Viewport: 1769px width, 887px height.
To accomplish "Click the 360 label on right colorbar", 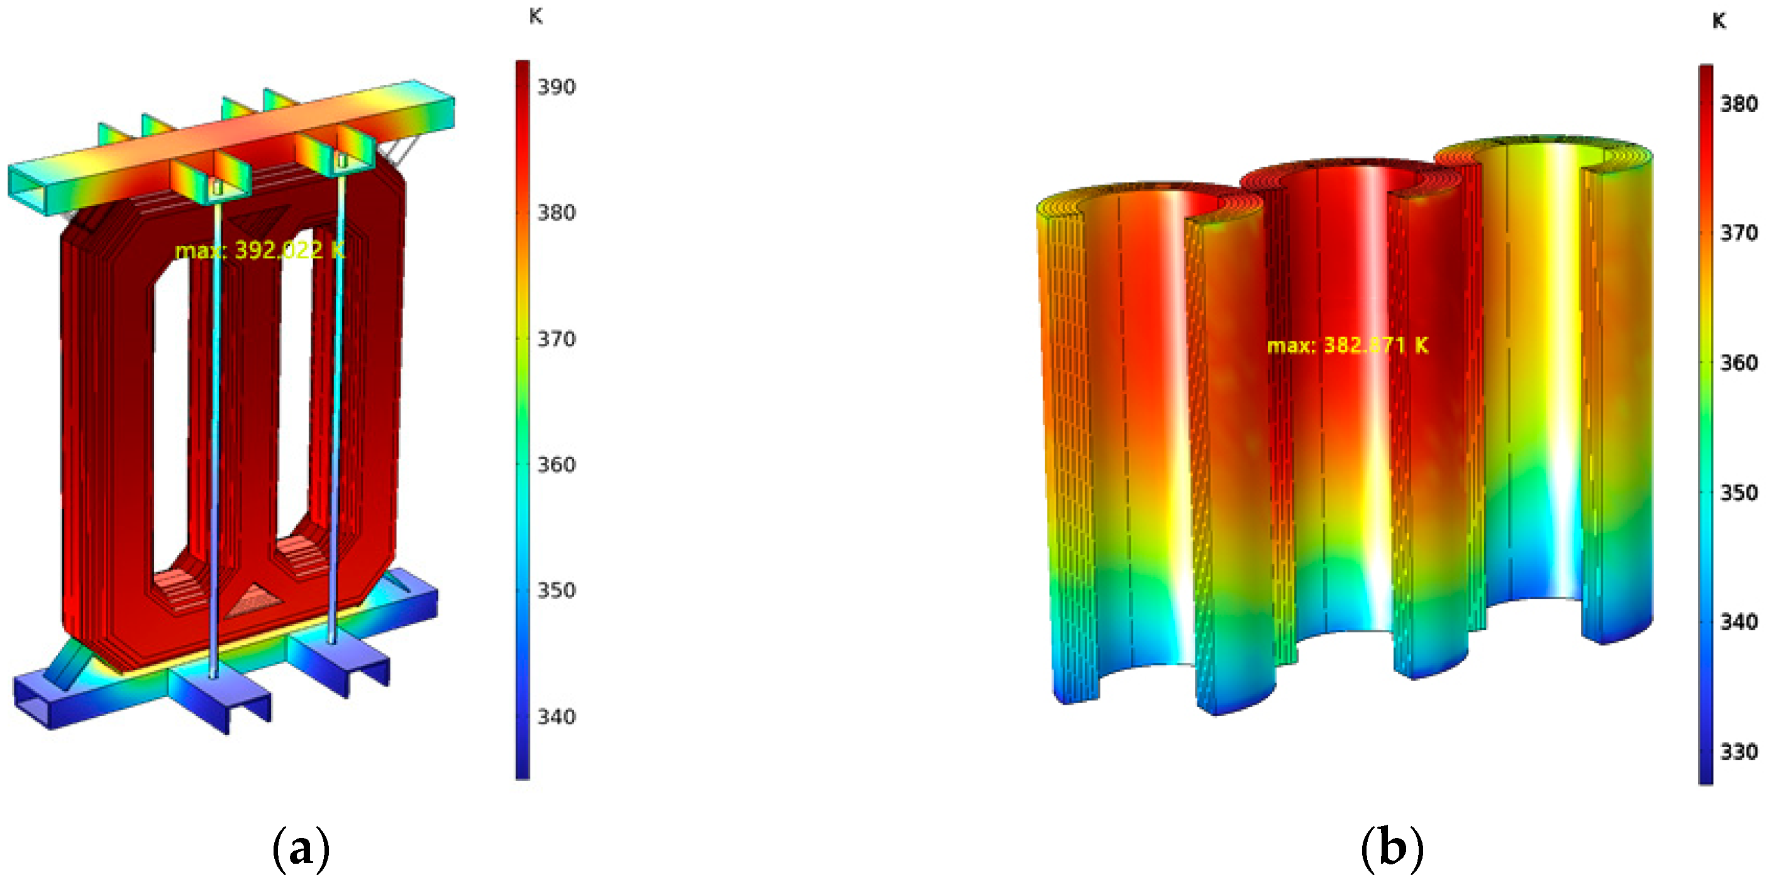I will [x=1739, y=363].
